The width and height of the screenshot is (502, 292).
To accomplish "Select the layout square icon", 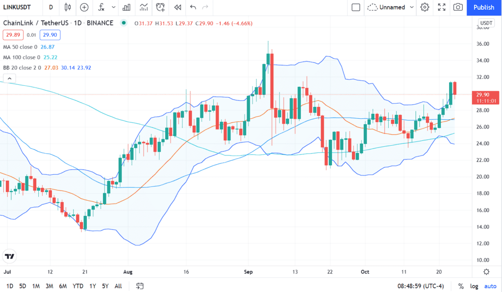I will (x=356, y=7).
